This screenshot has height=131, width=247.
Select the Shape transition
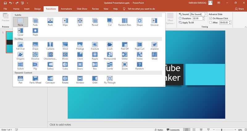click(x=140, y=22)
